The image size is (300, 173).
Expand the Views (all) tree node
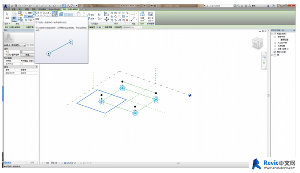(x=272, y=33)
